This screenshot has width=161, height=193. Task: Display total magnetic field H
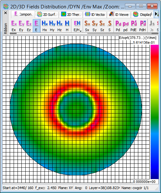(x=67, y=26)
